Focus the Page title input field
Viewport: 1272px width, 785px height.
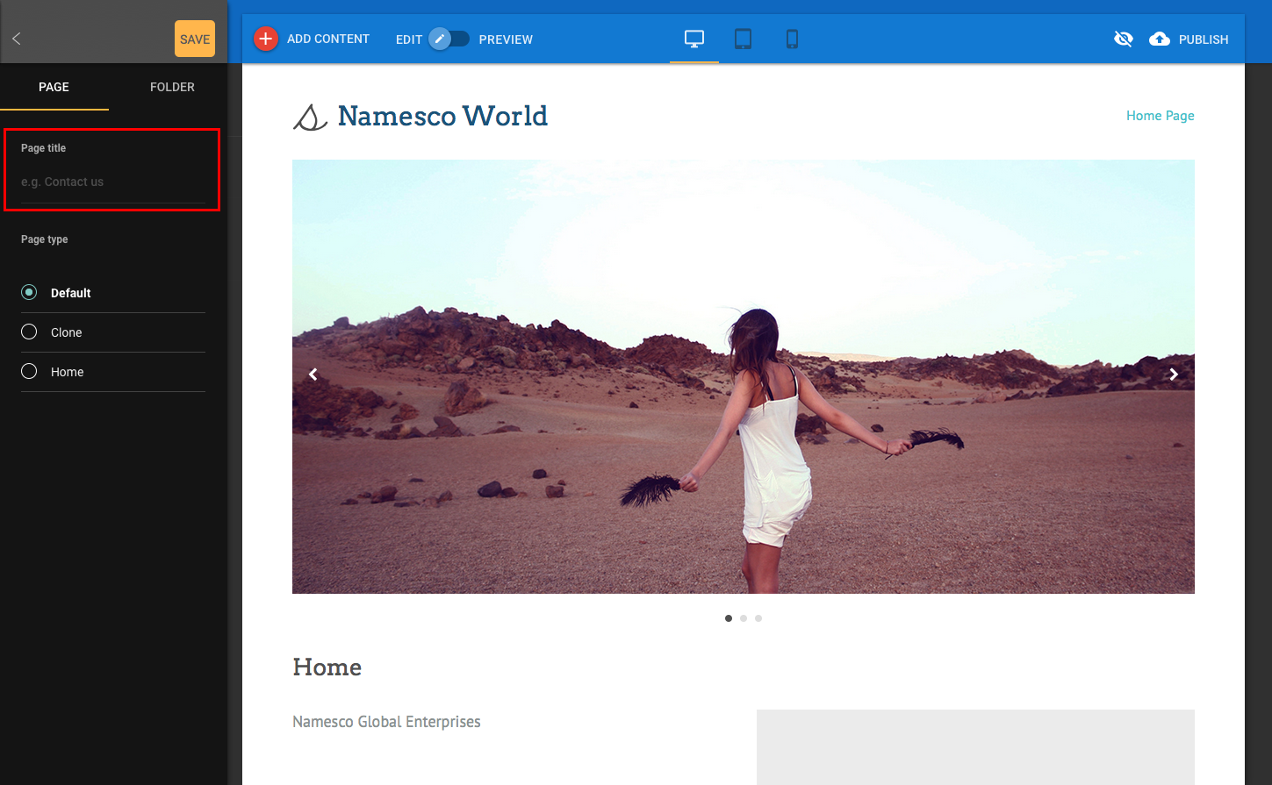pyautogui.click(x=113, y=182)
